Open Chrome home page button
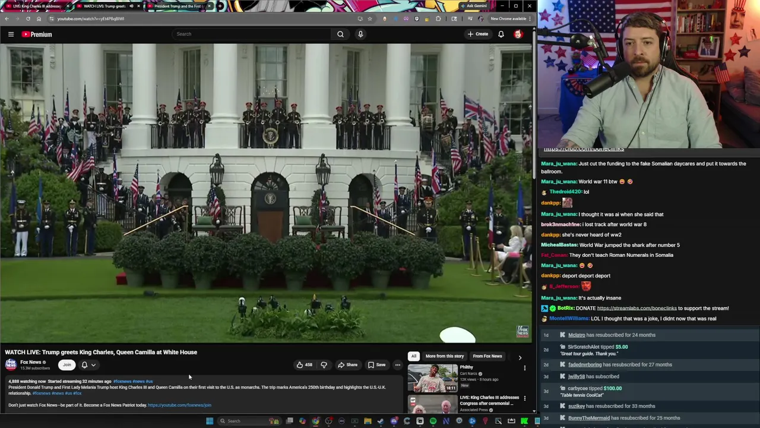Screen dimensions: 760x428 (x=39, y=18)
